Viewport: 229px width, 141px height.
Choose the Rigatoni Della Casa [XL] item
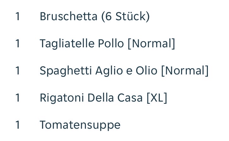click(103, 98)
